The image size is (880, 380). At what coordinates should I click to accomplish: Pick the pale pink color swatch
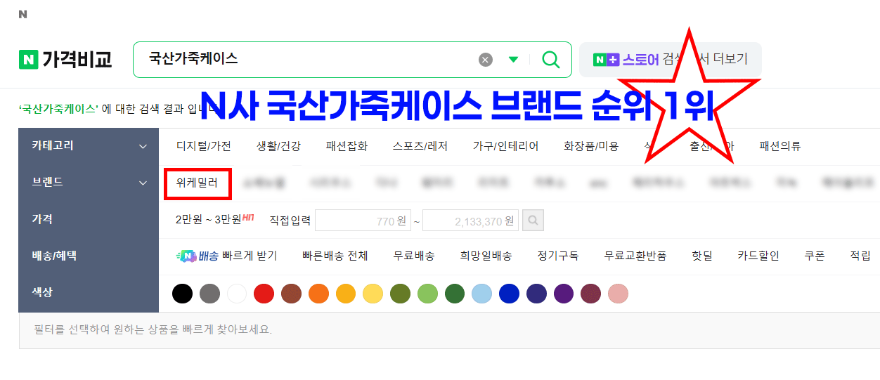tap(618, 294)
